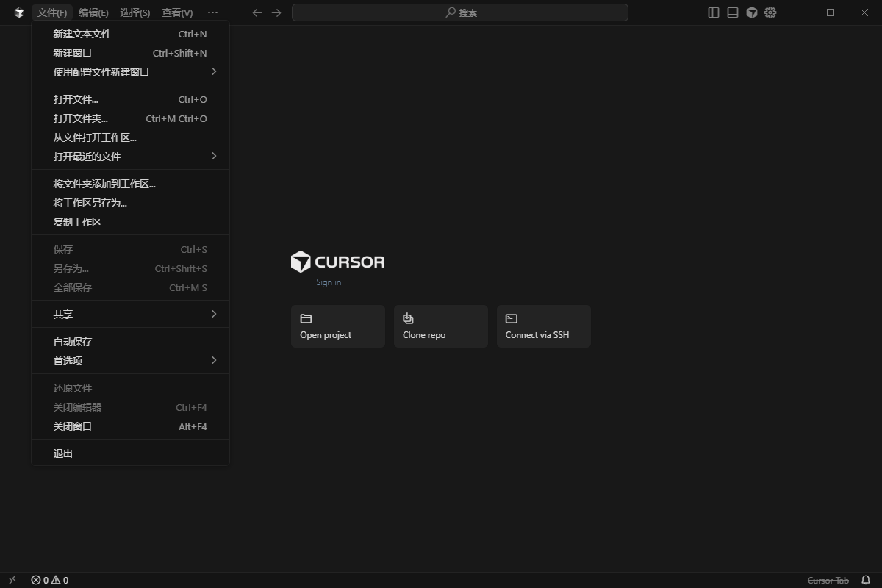Click the Open project button

pos(337,326)
